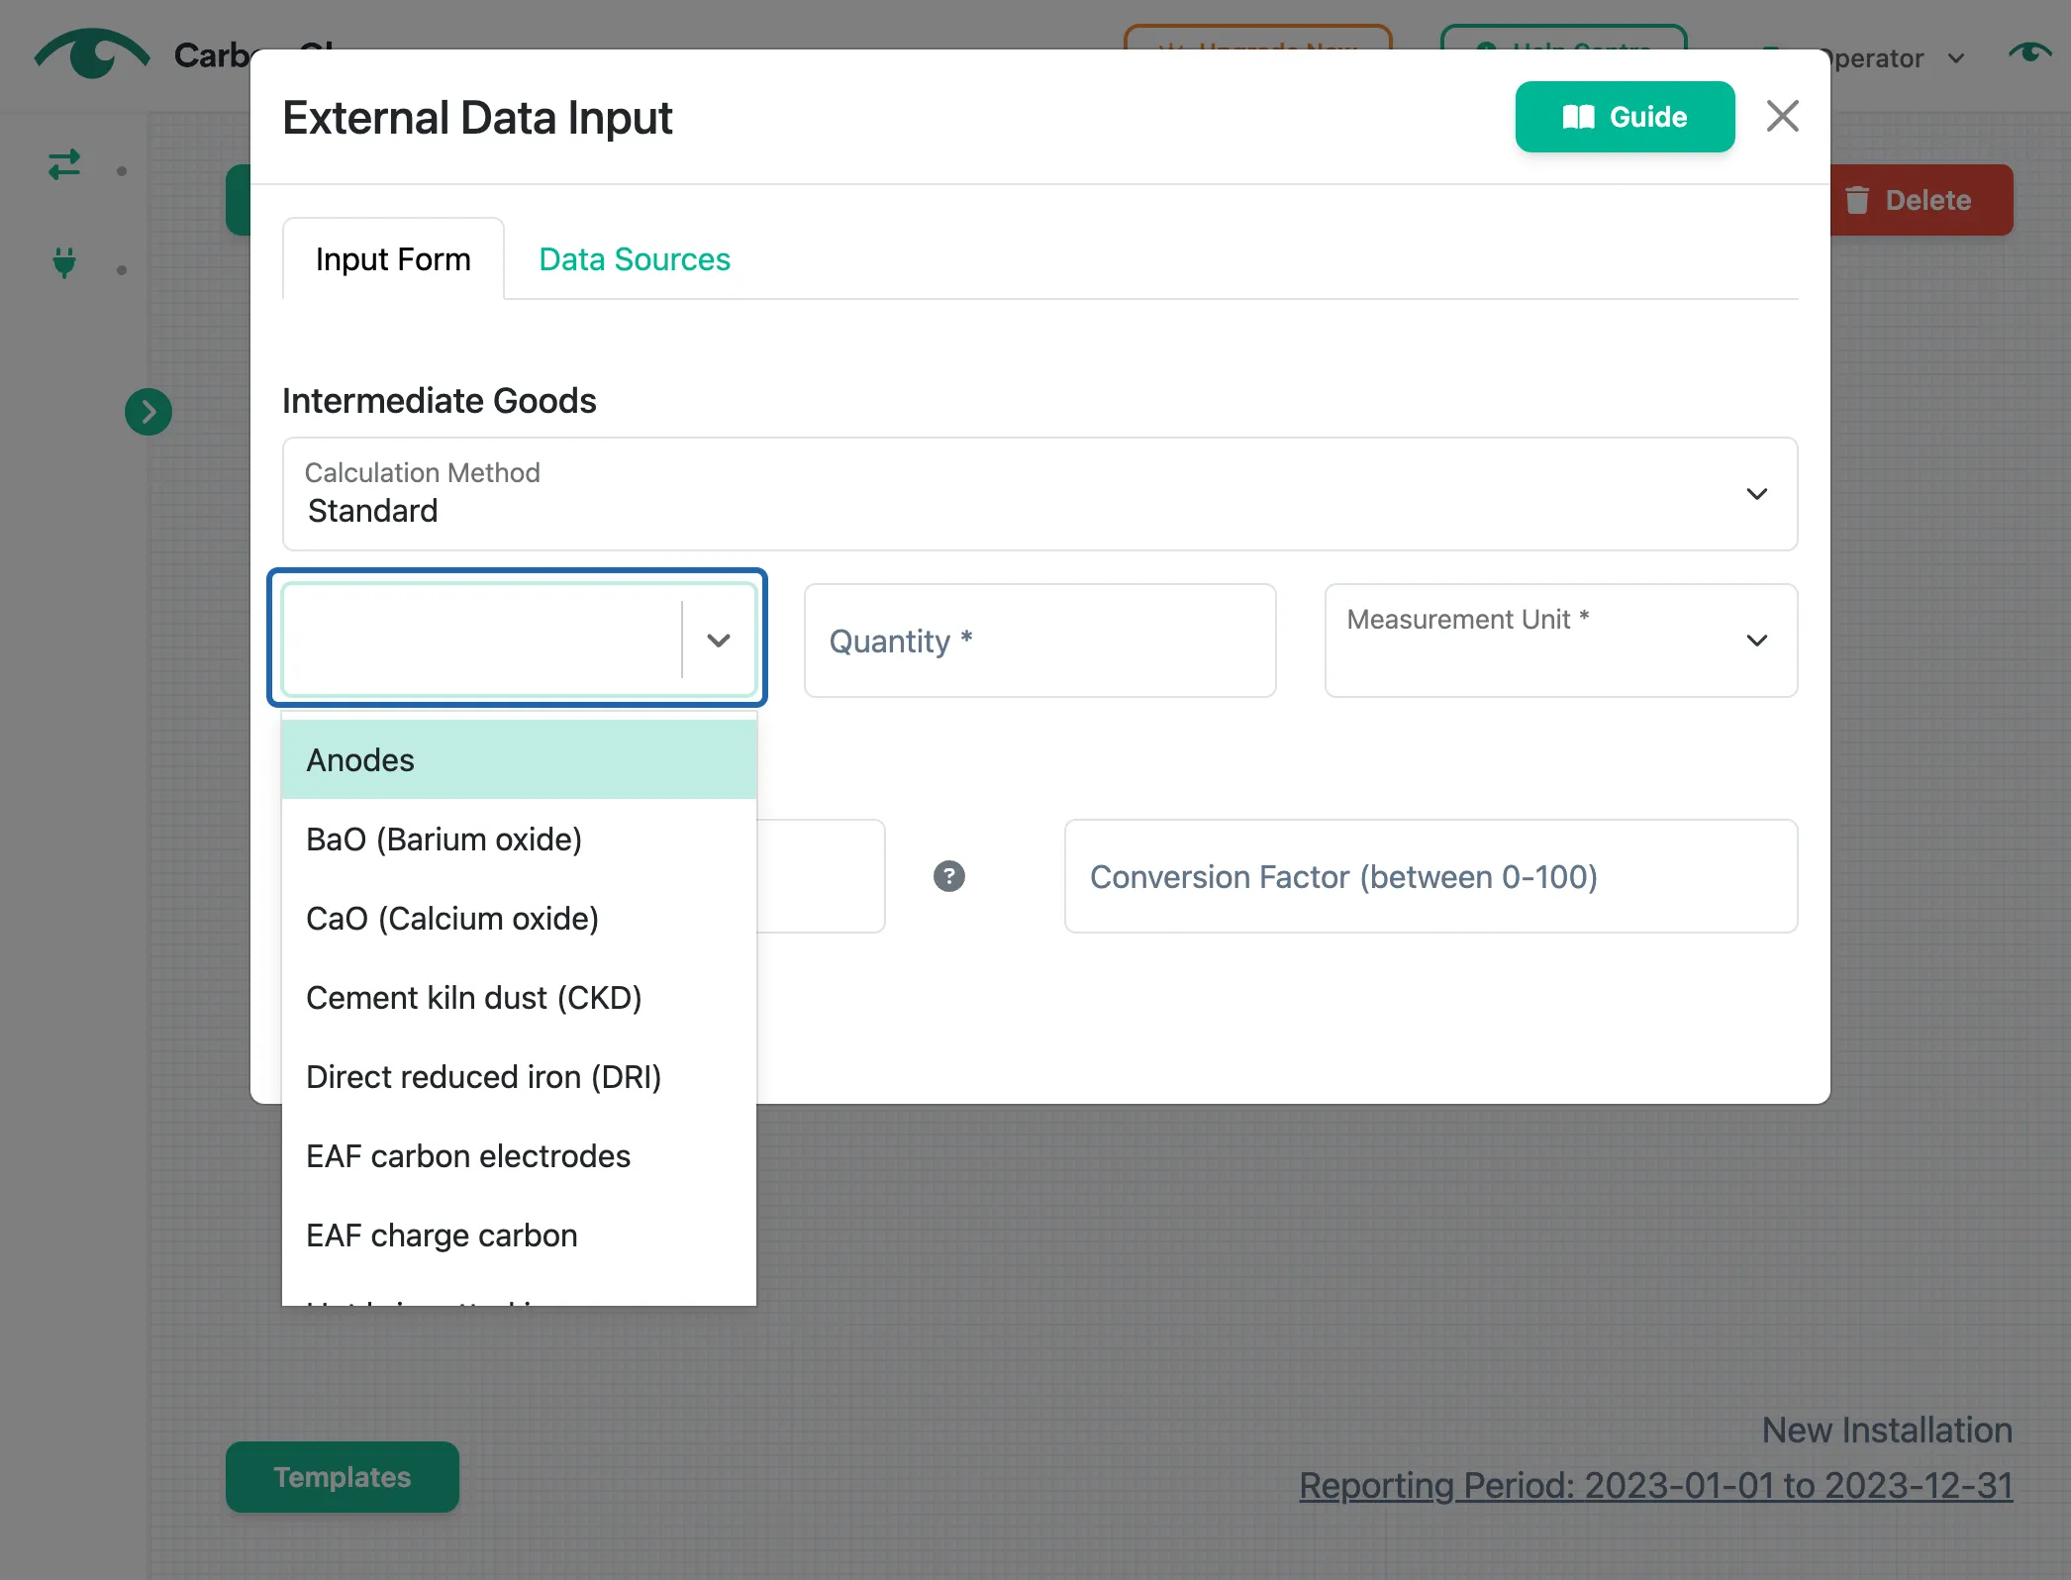
Task: Expand the Measurement Unit dropdown
Action: point(1560,641)
